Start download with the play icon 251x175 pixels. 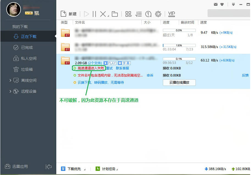tap(87, 14)
